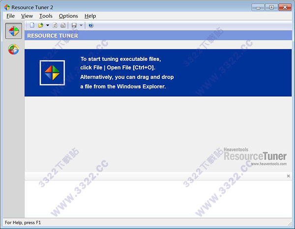Viewport: 295px width, 229px height.
Task: Open the View menu
Action: pos(27,16)
